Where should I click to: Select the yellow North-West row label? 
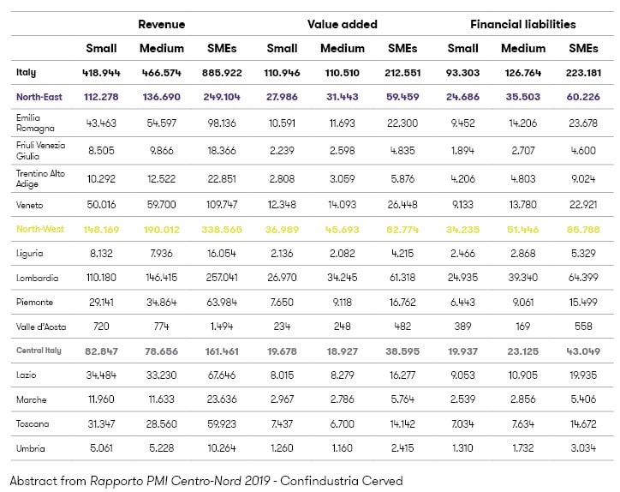click(x=39, y=230)
